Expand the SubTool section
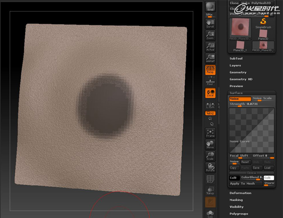The image size is (283, 218). (236, 58)
